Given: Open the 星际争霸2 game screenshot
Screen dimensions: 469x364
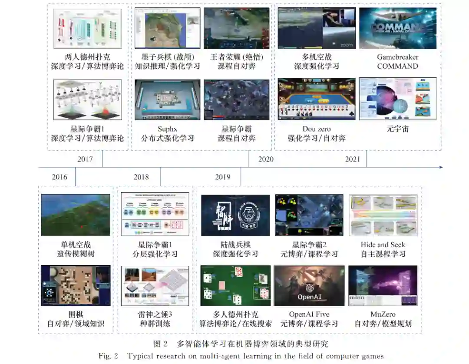Looking at the screenshot, I should tap(309, 215).
